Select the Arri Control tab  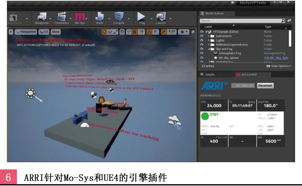click(x=249, y=75)
